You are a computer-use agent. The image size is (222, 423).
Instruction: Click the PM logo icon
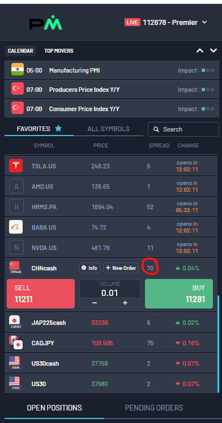pyautogui.click(x=45, y=22)
